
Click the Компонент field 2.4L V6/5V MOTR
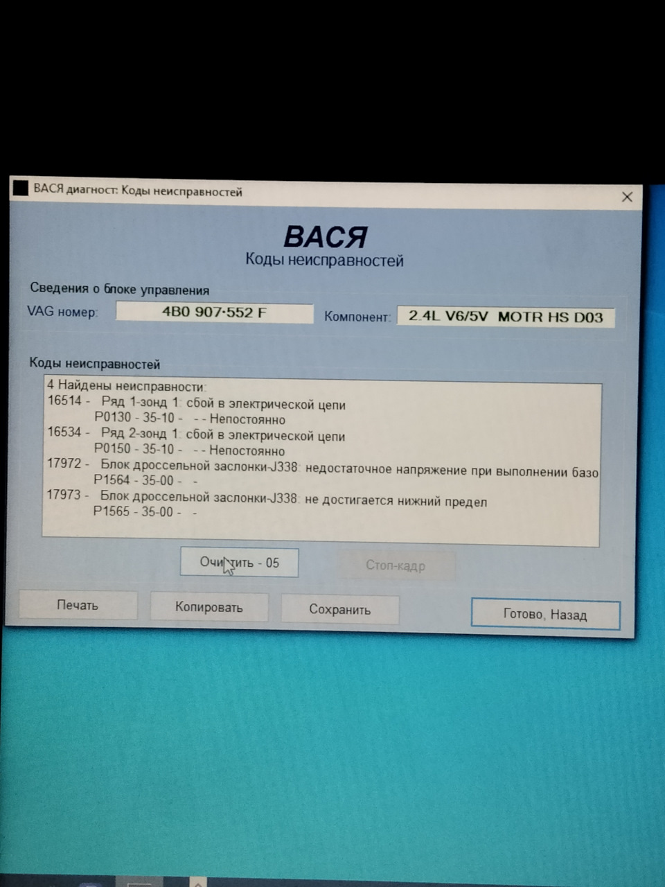[506, 317]
